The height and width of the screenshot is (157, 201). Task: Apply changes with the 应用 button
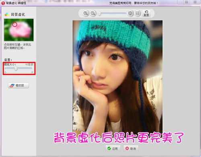pyautogui.click(x=113, y=149)
